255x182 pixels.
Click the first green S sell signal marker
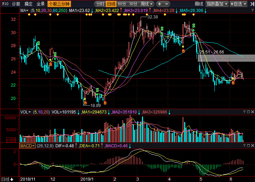pos(38,44)
